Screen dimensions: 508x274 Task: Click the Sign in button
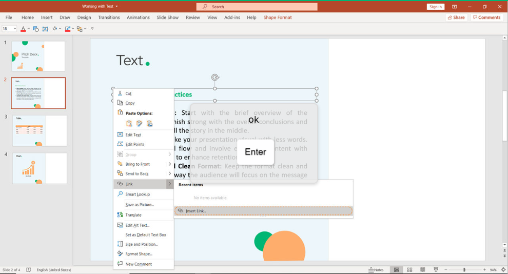click(436, 7)
